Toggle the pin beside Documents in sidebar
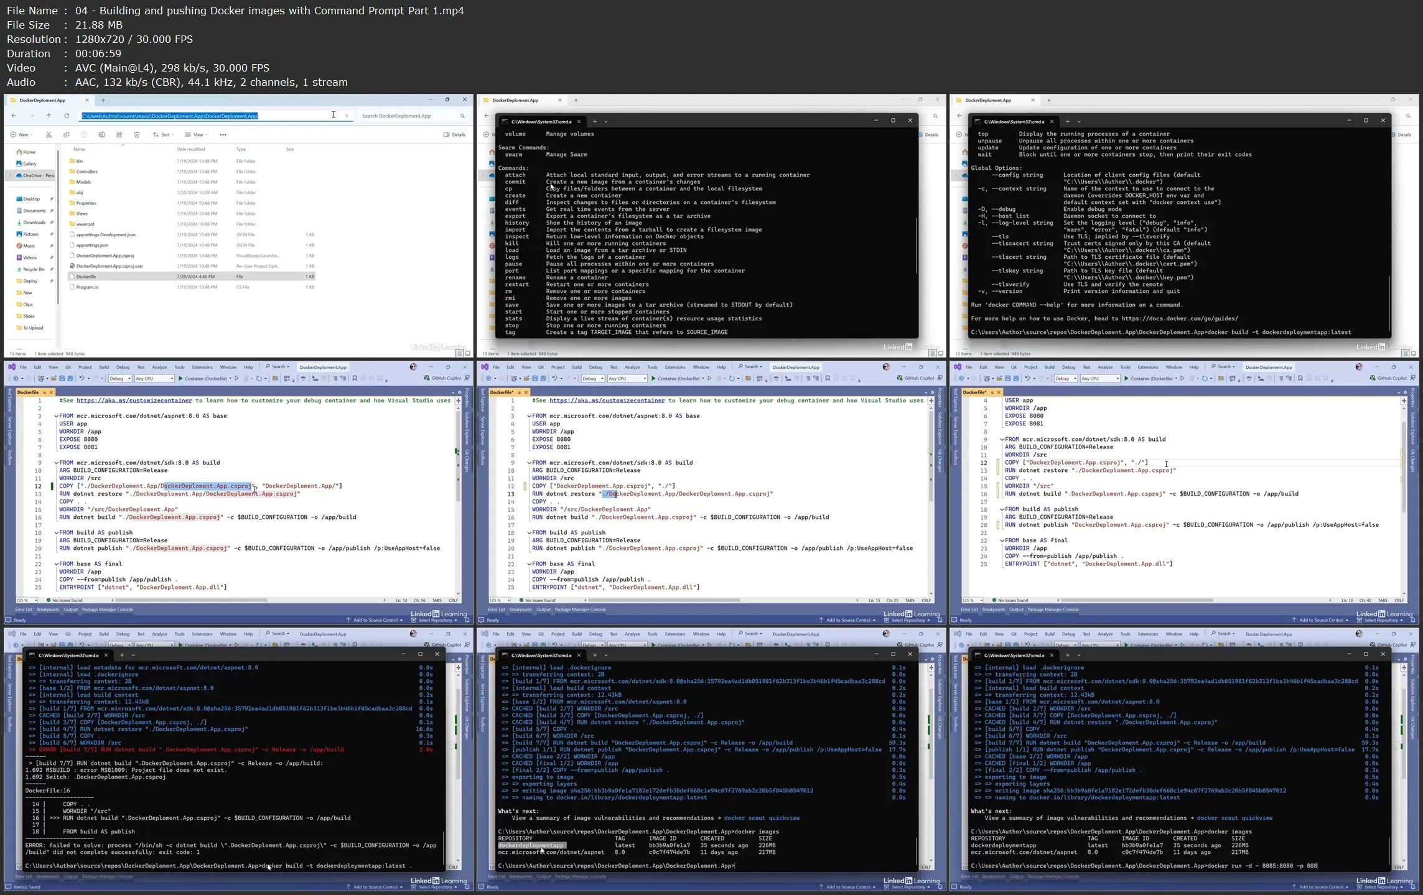 coord(52,211)
